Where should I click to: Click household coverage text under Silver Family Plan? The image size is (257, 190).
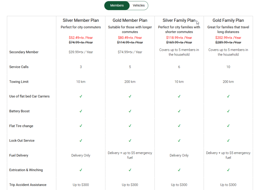(179, 52)
